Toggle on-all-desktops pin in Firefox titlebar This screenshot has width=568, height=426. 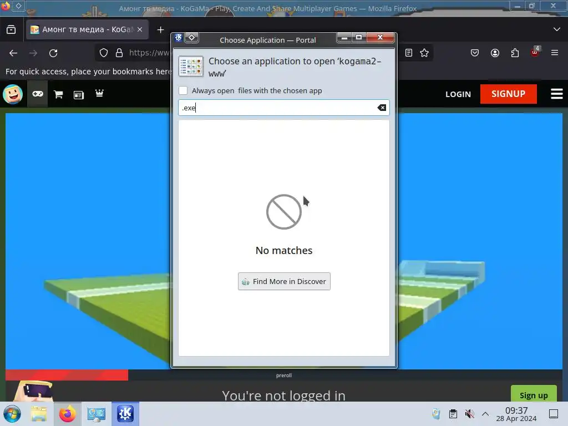click(18, 6)
